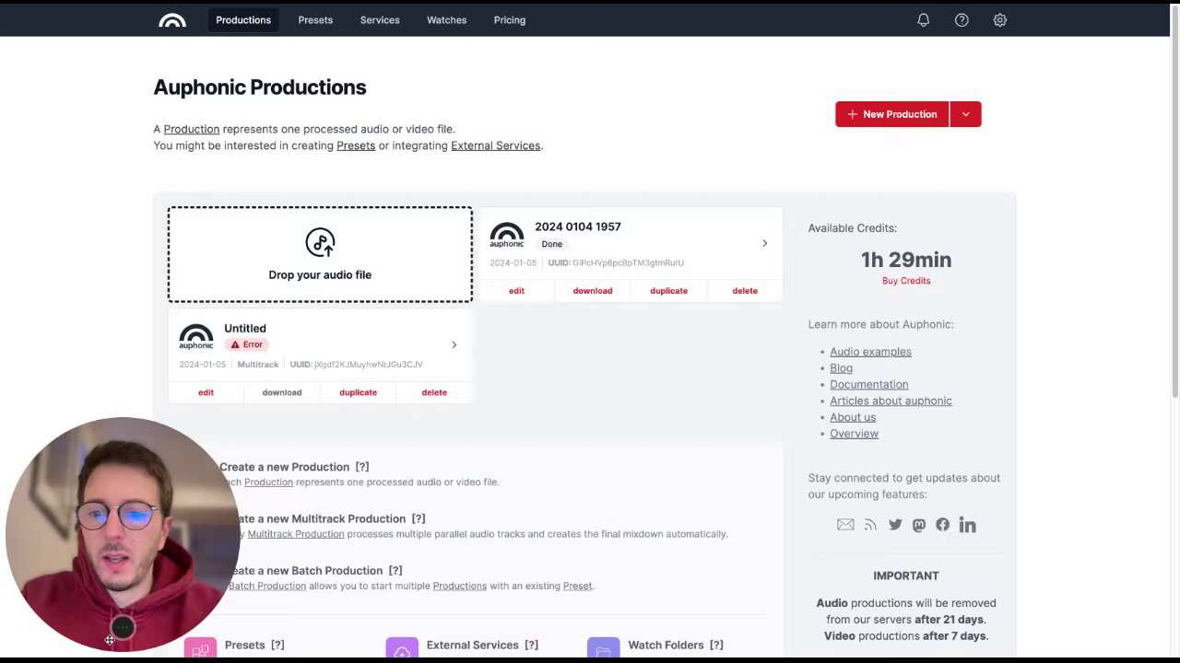Open the email newsletter icon
Image resolution: width=1180 pixels, height=663 pixels.
pyautogui.click(x=845, y=525)
